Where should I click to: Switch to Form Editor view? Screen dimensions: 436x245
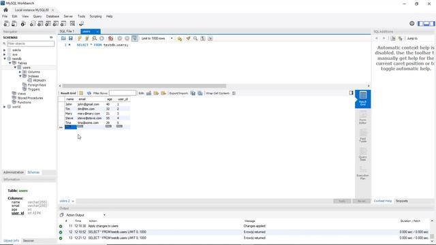tap(363, 118)
